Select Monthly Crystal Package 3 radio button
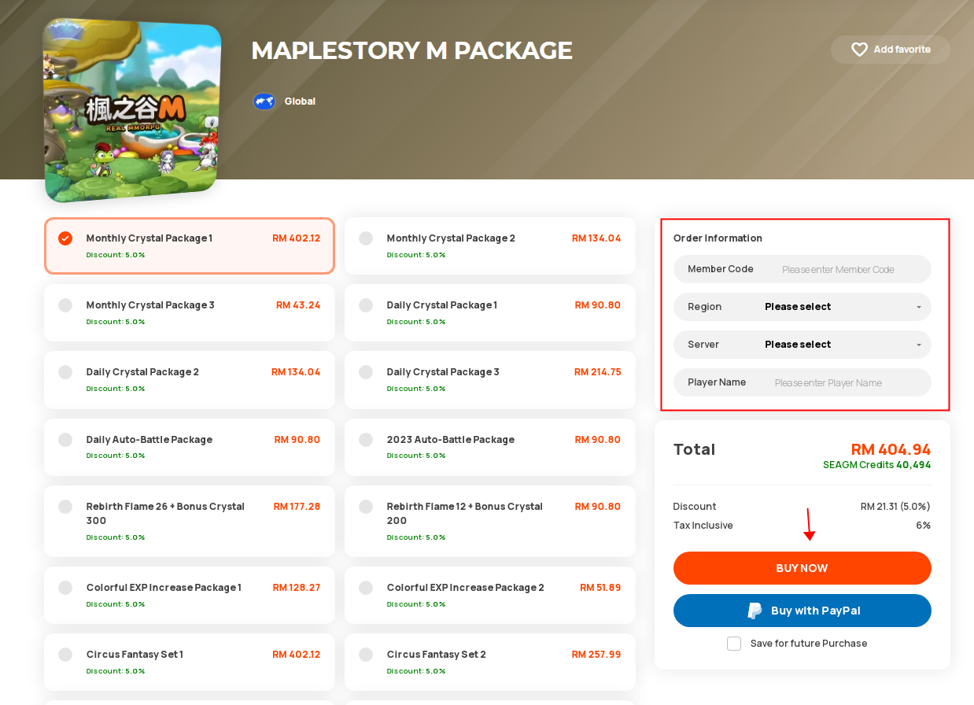Image resolution: width=974 pixels, height=705 pixels. pos(65,305)
